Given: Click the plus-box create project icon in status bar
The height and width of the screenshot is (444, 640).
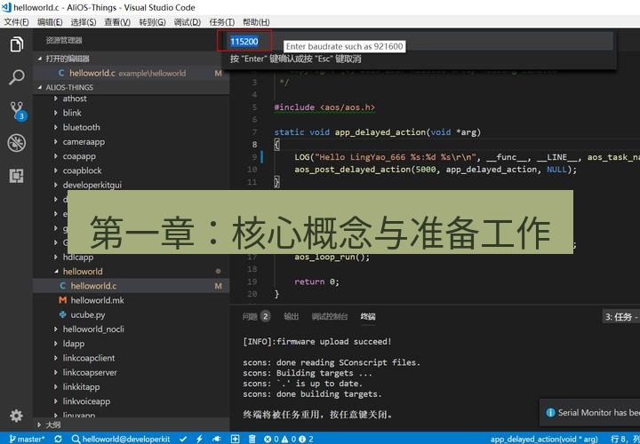Looking at the screenshot, I should point(235,439).
